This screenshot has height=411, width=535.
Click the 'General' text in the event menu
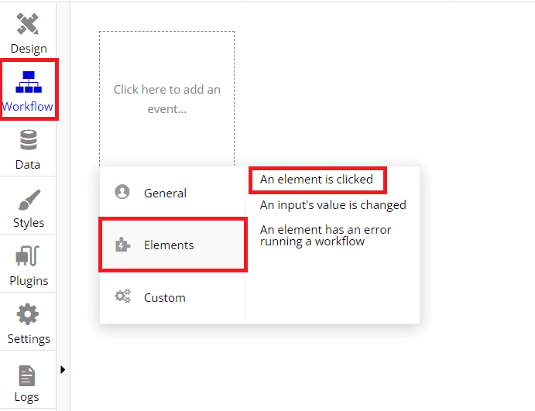pos(165,194)
